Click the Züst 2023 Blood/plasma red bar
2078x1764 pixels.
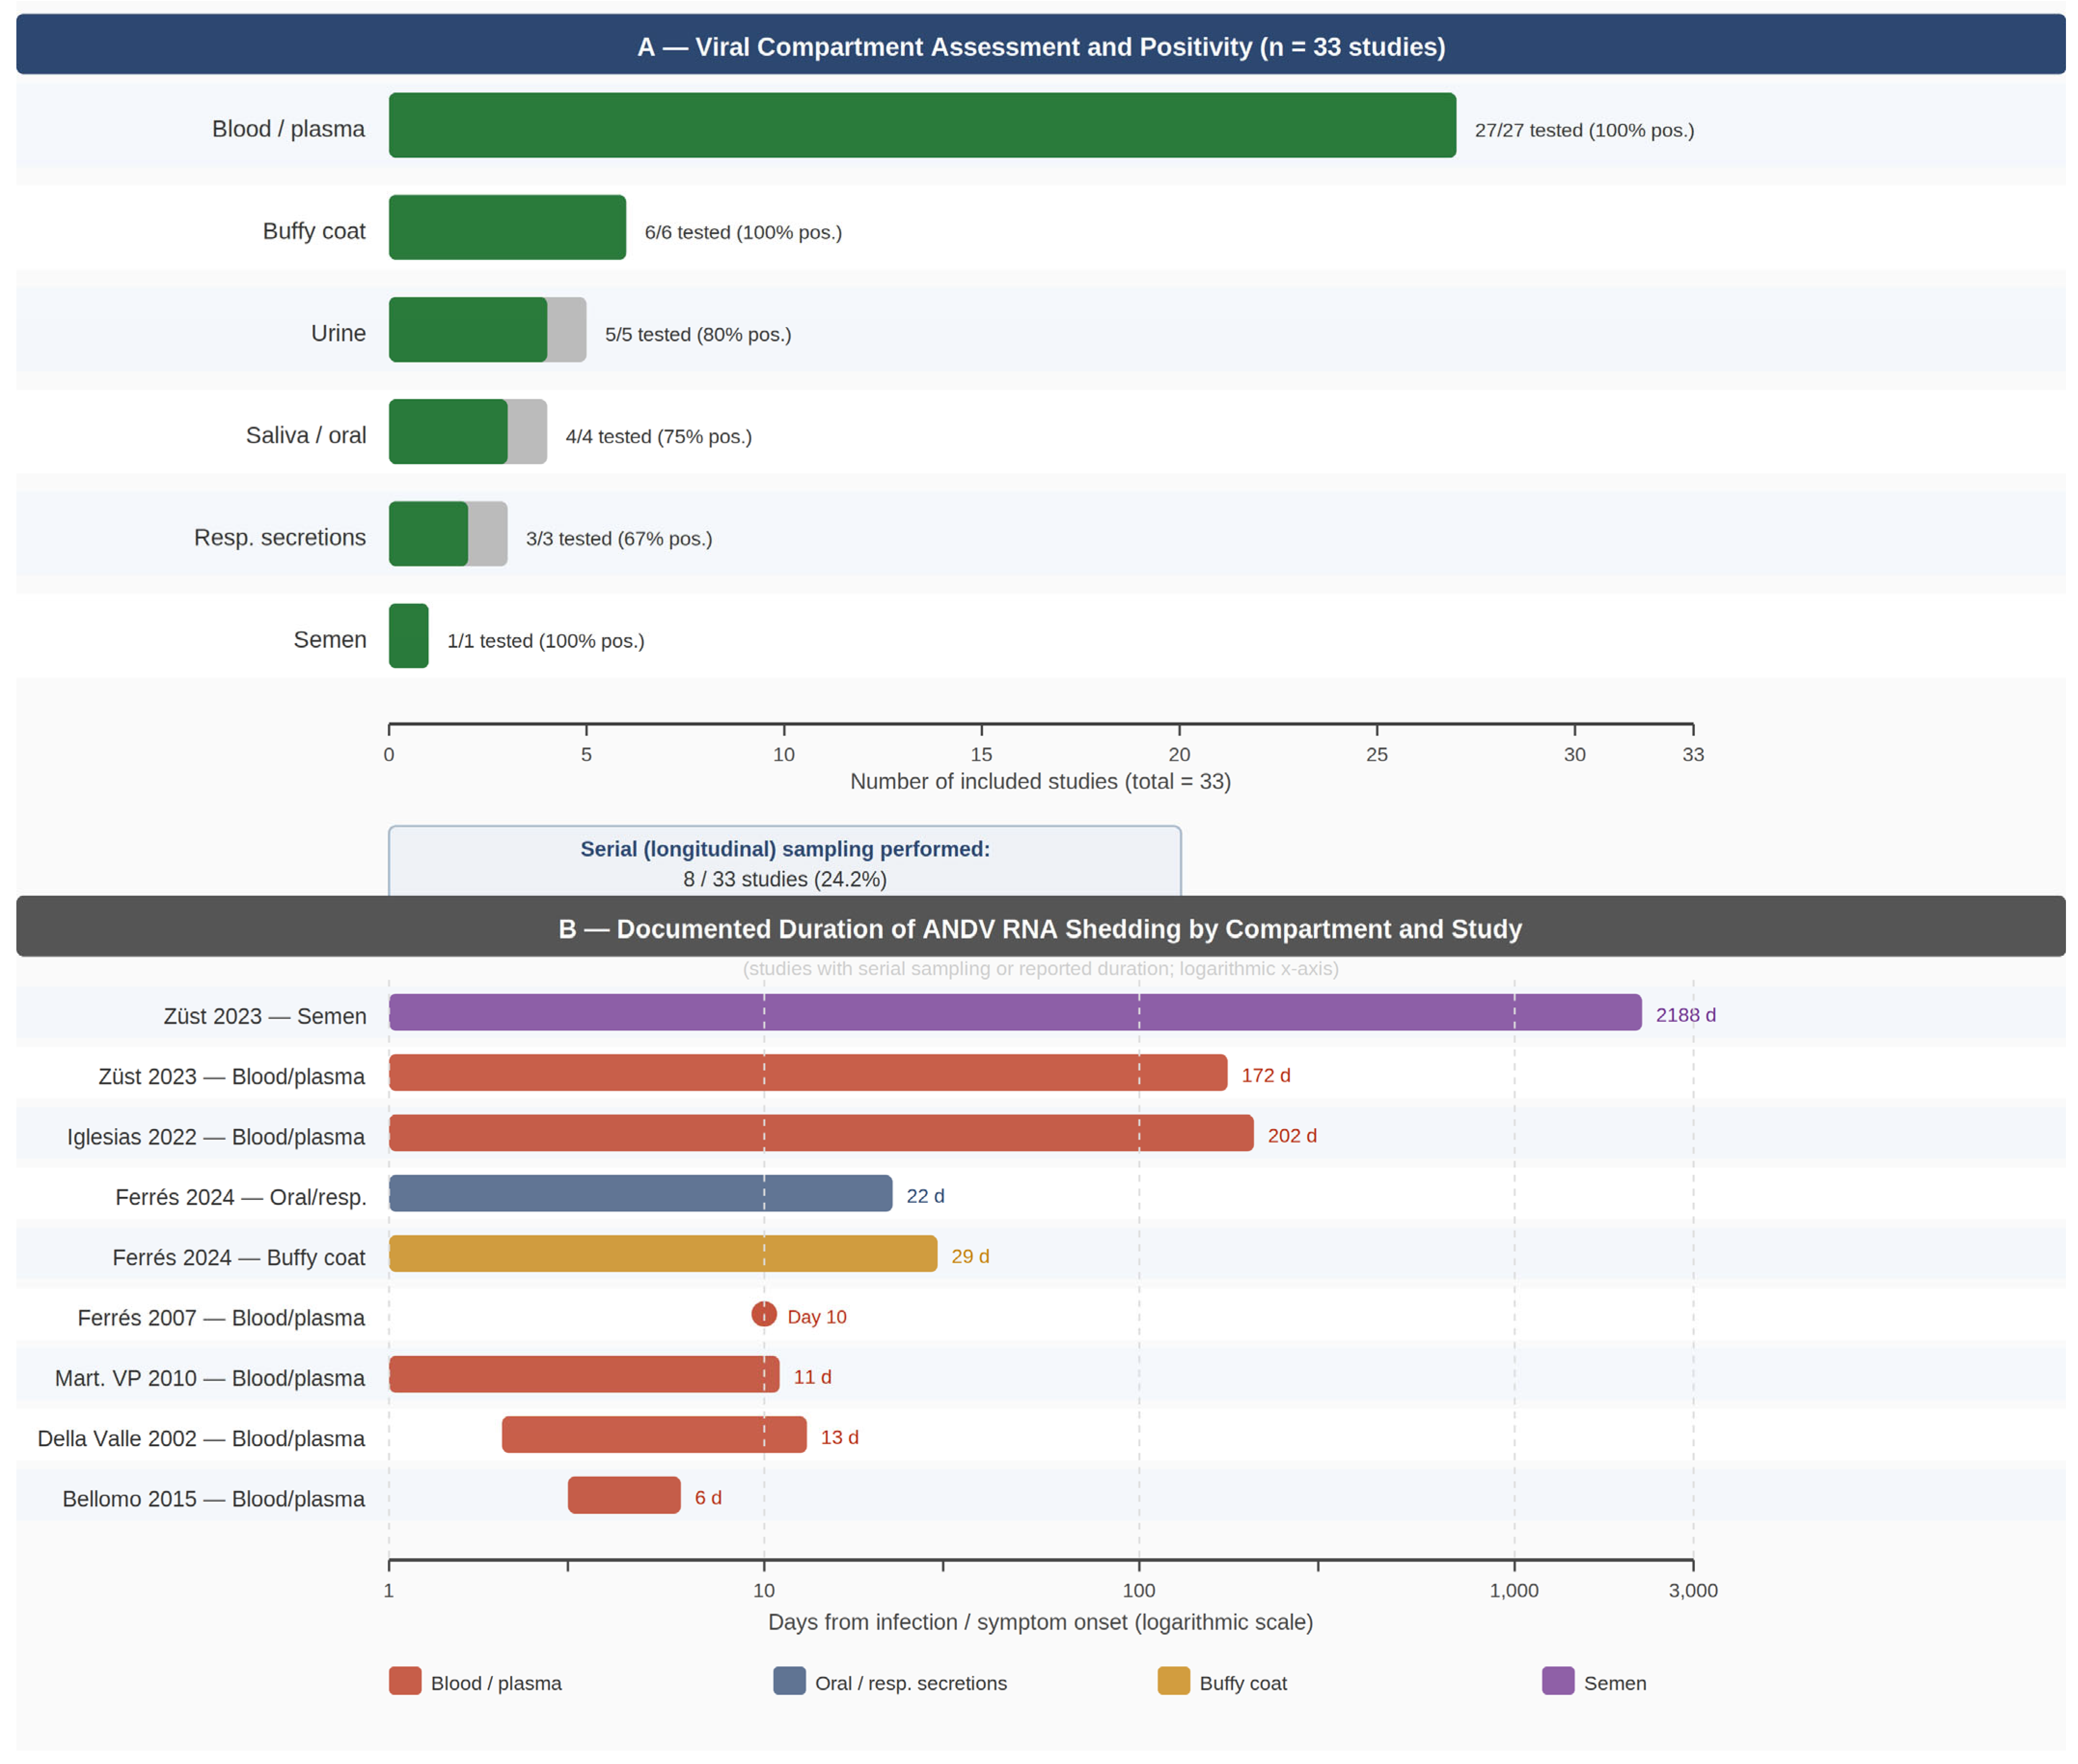(807, 1072)
